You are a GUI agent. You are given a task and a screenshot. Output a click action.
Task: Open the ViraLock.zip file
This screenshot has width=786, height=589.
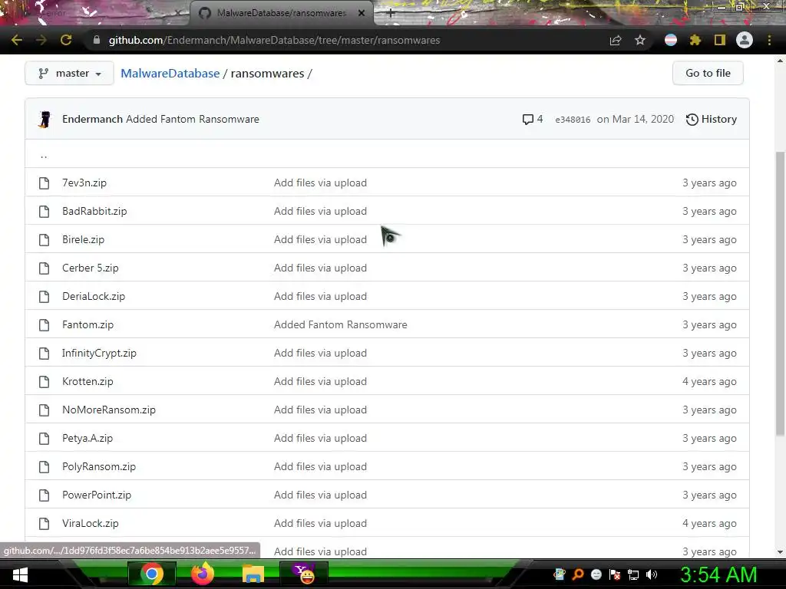[x=91, y=523]
